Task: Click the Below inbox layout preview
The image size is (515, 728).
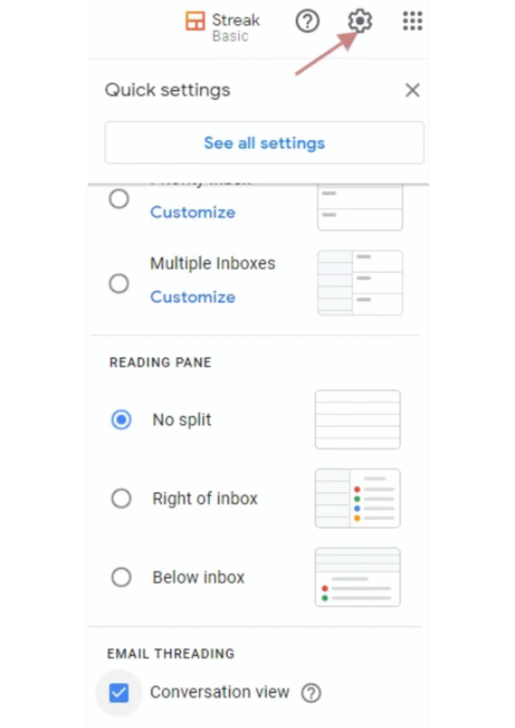Action: (x=357, y=577)
